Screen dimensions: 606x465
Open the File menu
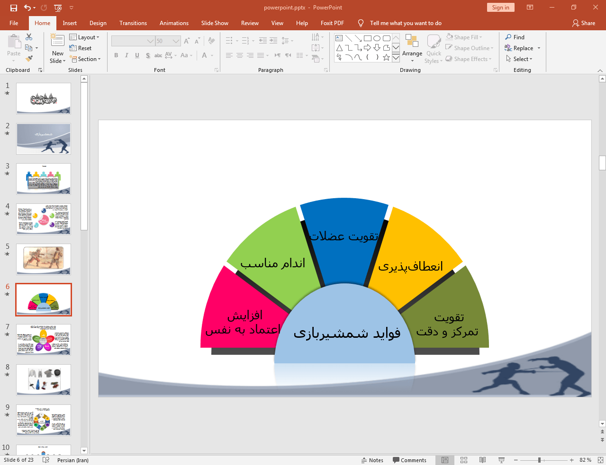14,23
